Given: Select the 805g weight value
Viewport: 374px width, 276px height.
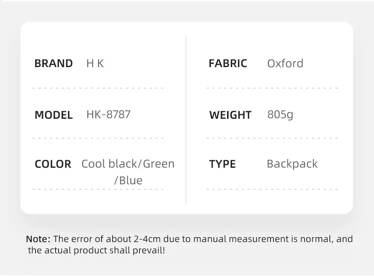Looking at the screenshot, I should coord(280,115).
